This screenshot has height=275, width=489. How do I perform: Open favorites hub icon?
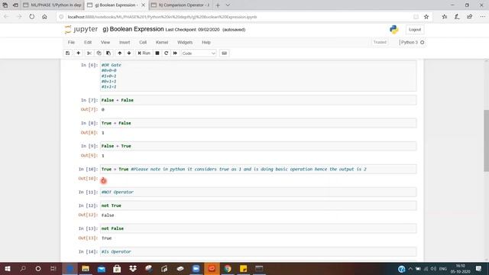tap(445, 17)
